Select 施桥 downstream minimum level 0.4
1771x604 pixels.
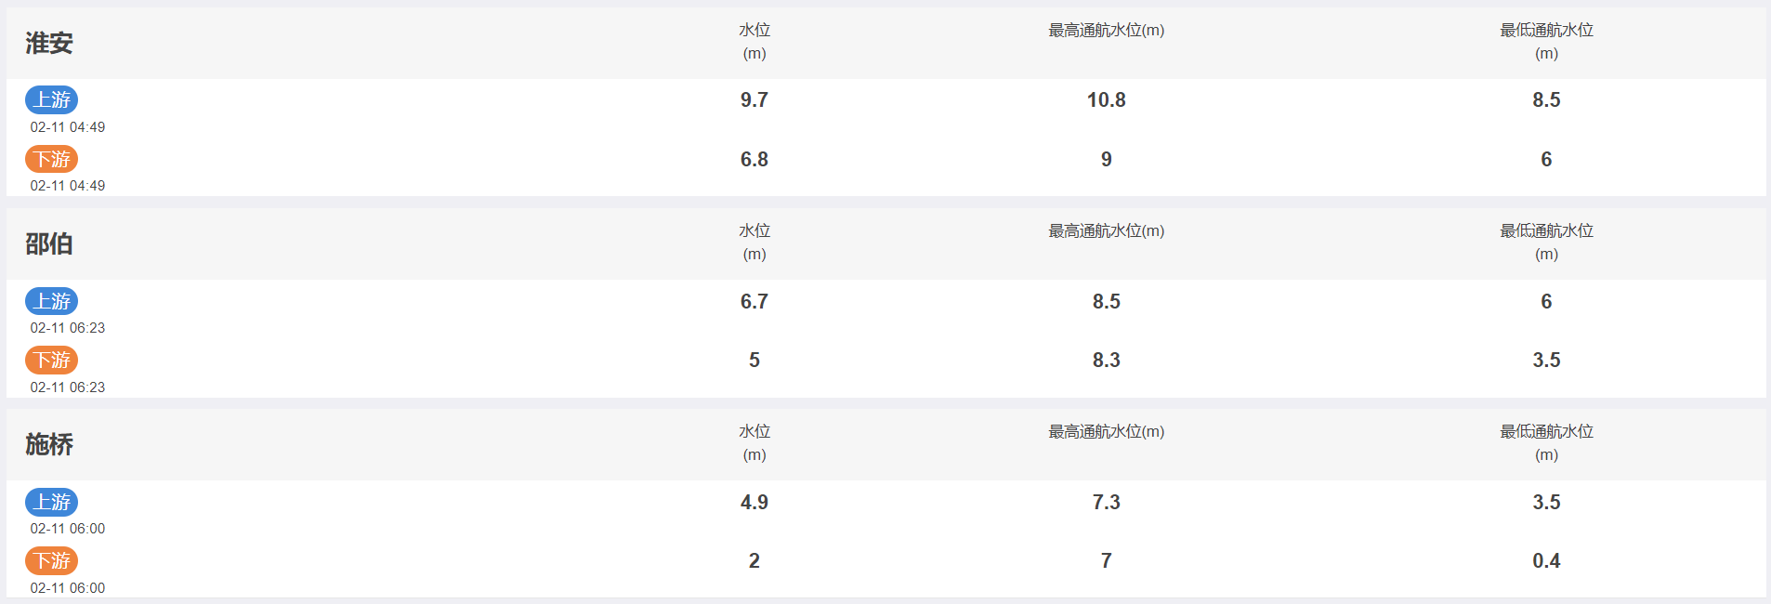pyautogui.click(x=1546, y=560)
